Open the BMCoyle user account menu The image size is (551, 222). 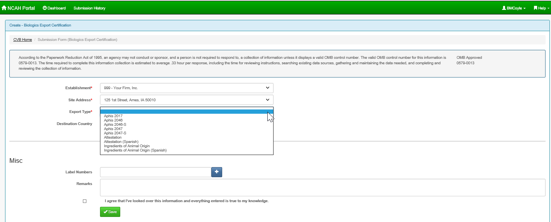click(x=514, y=8)
